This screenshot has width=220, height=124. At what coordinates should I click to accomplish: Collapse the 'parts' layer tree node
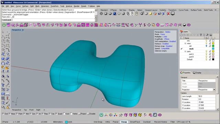pyautogui.click(x=185, y=51)
